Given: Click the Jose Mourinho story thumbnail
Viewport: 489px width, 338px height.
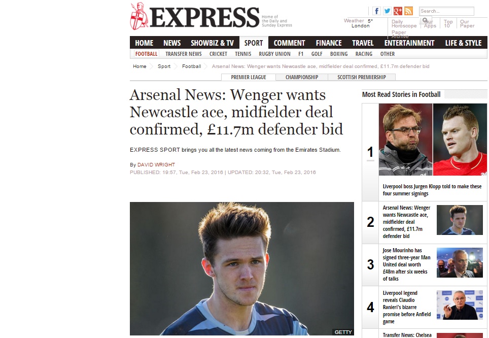Looking at the screenshot, I should 460,262.
